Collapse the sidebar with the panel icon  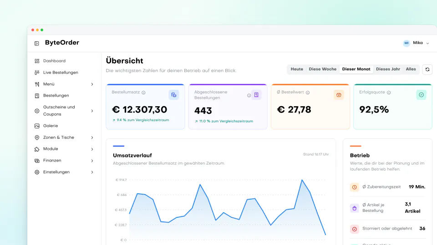[37, 44]
